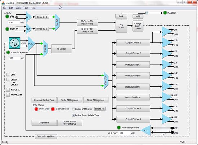Disable the Enable Auto-Update Timer checkbox
The width and height of the screenshot is (198, 145).
(x=73, y=115)
